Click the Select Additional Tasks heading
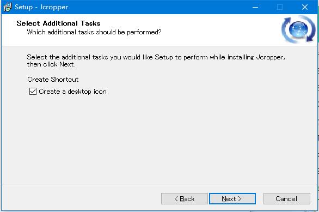The image size is (319, 212). (58, 23)
